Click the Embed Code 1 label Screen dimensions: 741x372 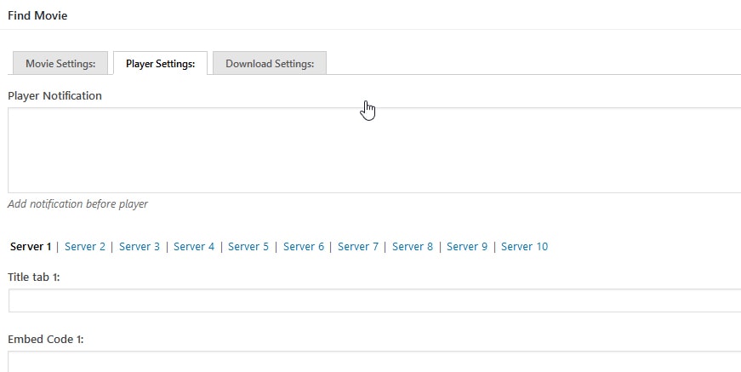point(45,340)
